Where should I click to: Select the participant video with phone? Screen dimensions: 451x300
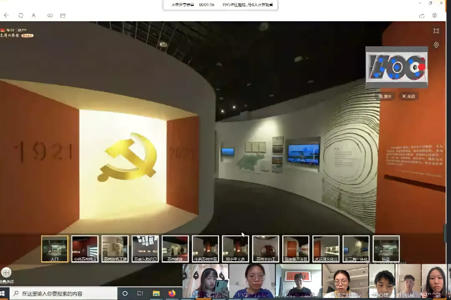205,281
